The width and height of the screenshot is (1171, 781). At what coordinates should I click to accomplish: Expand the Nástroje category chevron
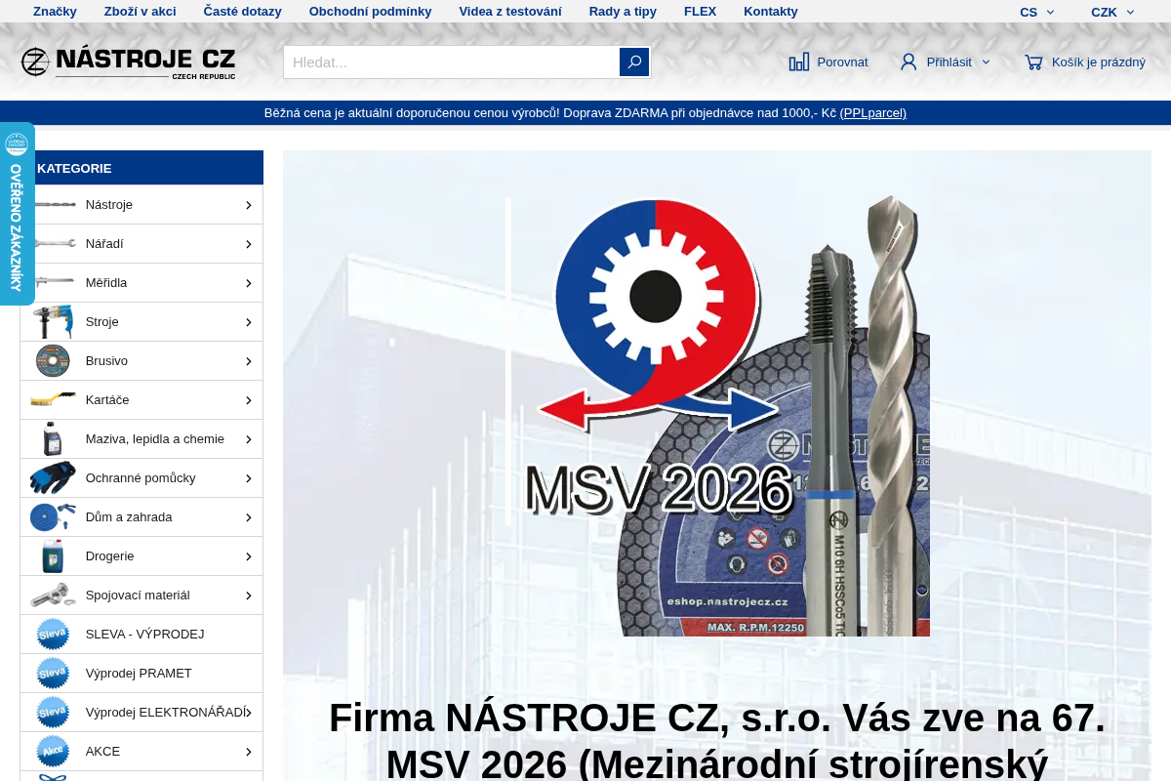248,205
